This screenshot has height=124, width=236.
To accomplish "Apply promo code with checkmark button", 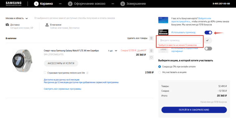I will tap(207, 40).
